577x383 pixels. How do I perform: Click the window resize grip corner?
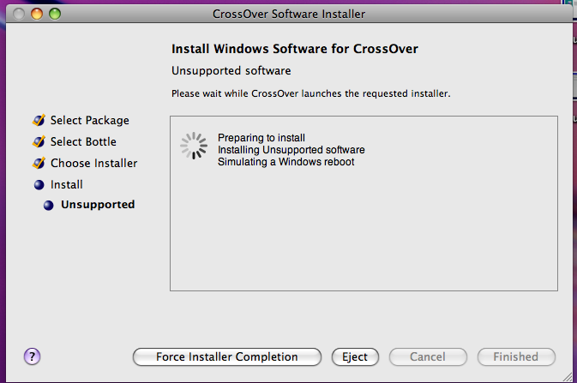[568, 377]
